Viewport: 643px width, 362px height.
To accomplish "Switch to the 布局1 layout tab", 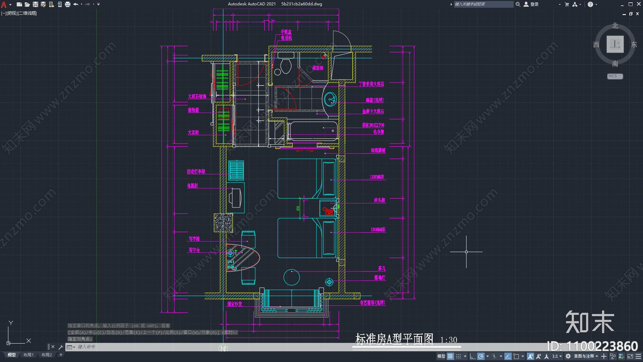I will coord(29,355).
